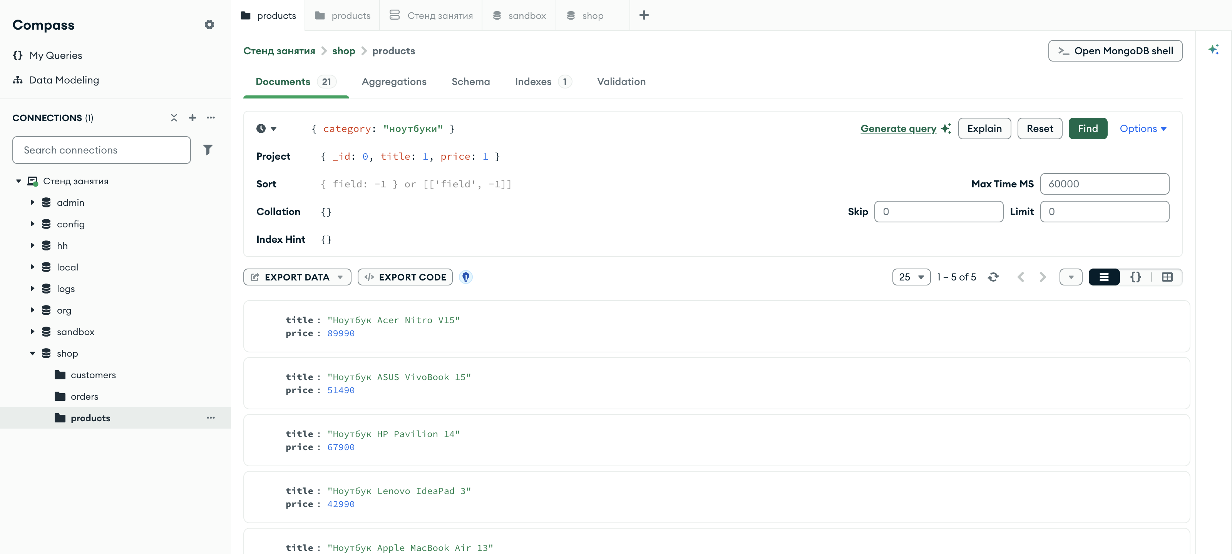The width and height of the screenshot is (1232, 554).
Task: Collapse the shop database
Action: click(32, 354)
